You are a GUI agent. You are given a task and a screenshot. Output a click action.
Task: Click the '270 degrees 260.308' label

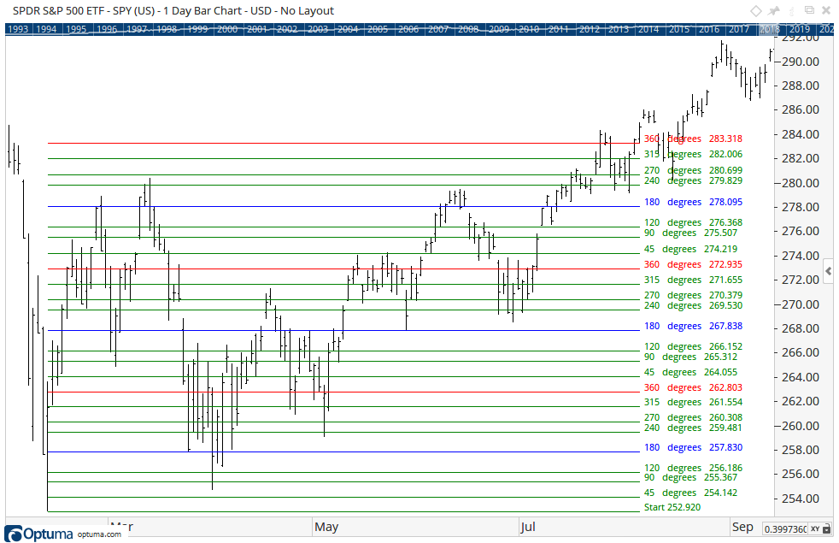pos(693,417)
